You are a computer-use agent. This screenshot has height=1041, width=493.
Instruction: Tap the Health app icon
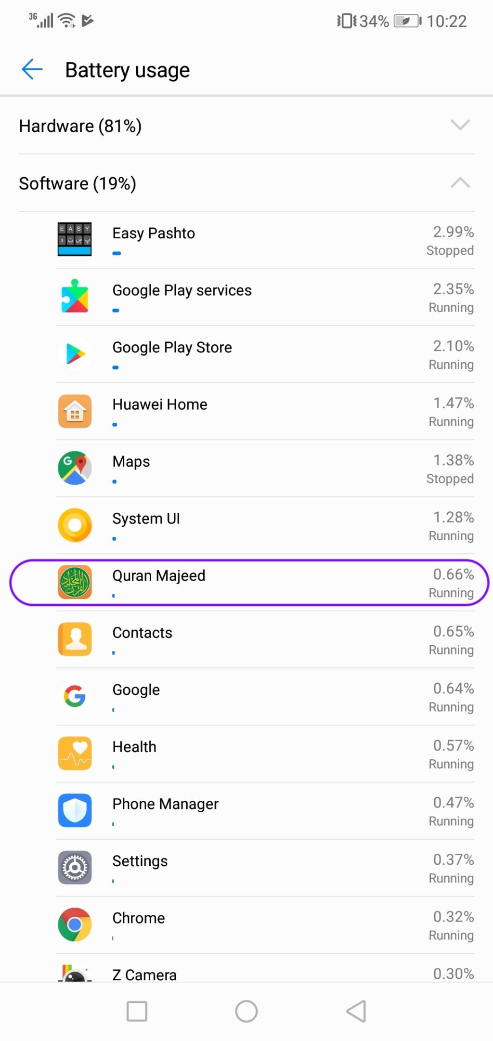(x=75, y=754)
